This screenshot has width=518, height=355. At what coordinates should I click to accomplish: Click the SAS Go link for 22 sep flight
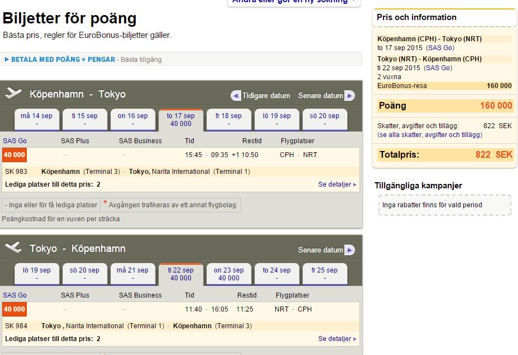[437, 68]
